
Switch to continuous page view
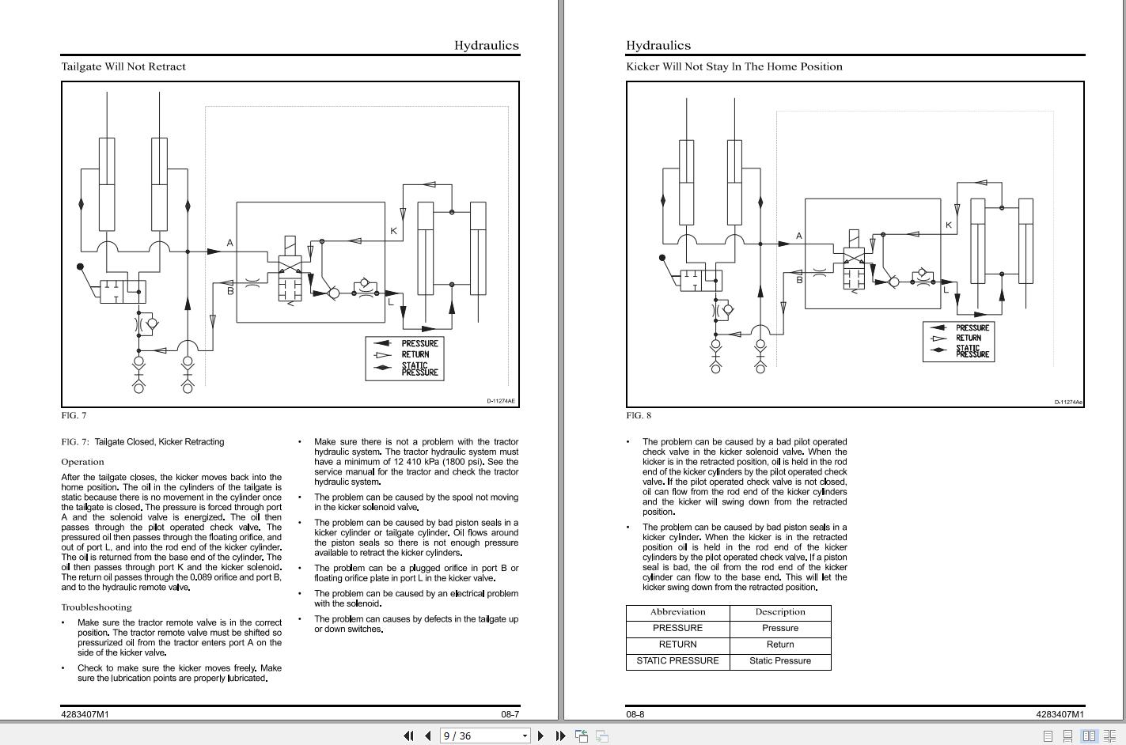[x=1068, y=736]
